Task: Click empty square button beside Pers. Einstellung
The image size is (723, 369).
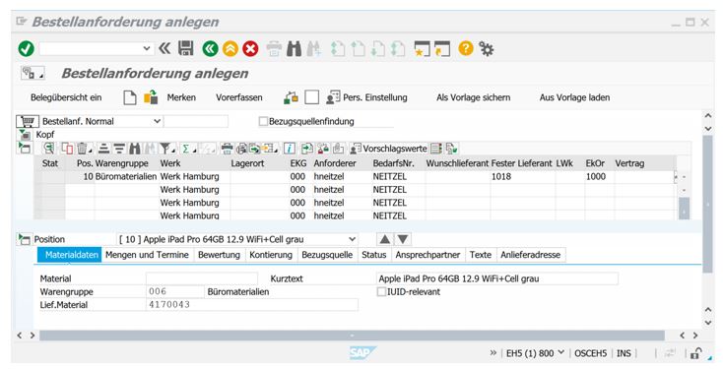Action: coord(312,97)
